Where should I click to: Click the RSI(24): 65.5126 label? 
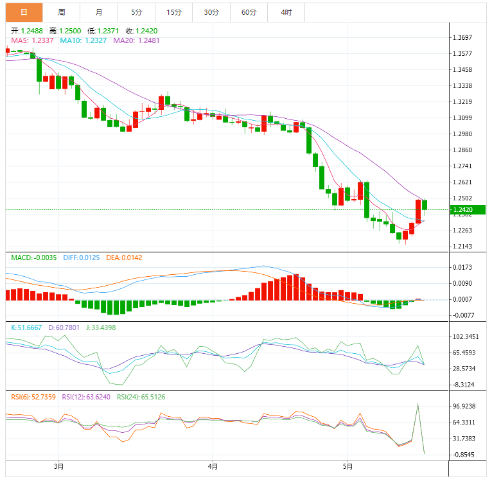141,398
